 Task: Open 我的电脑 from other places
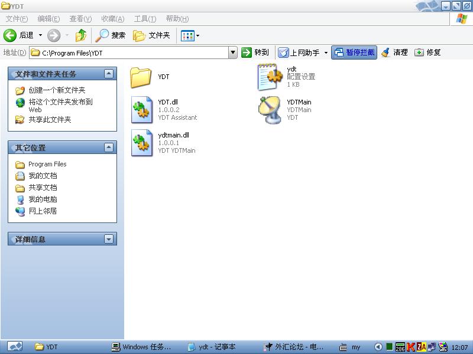(43, 199)
